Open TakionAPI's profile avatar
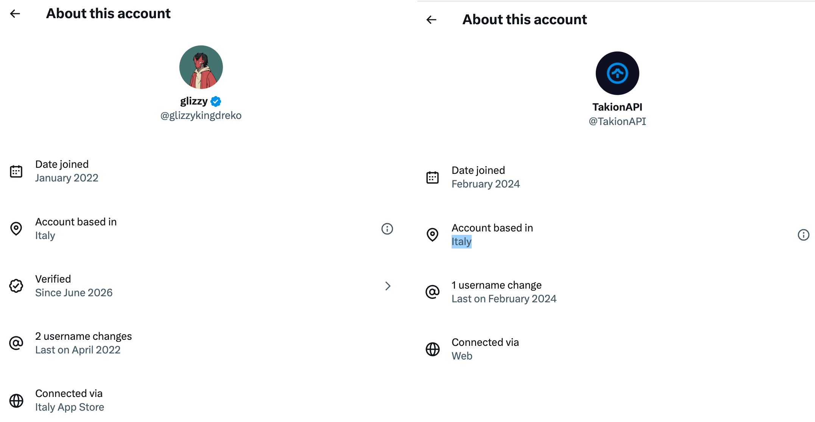This screenshot has width=815, height=422. pos(617,73)
